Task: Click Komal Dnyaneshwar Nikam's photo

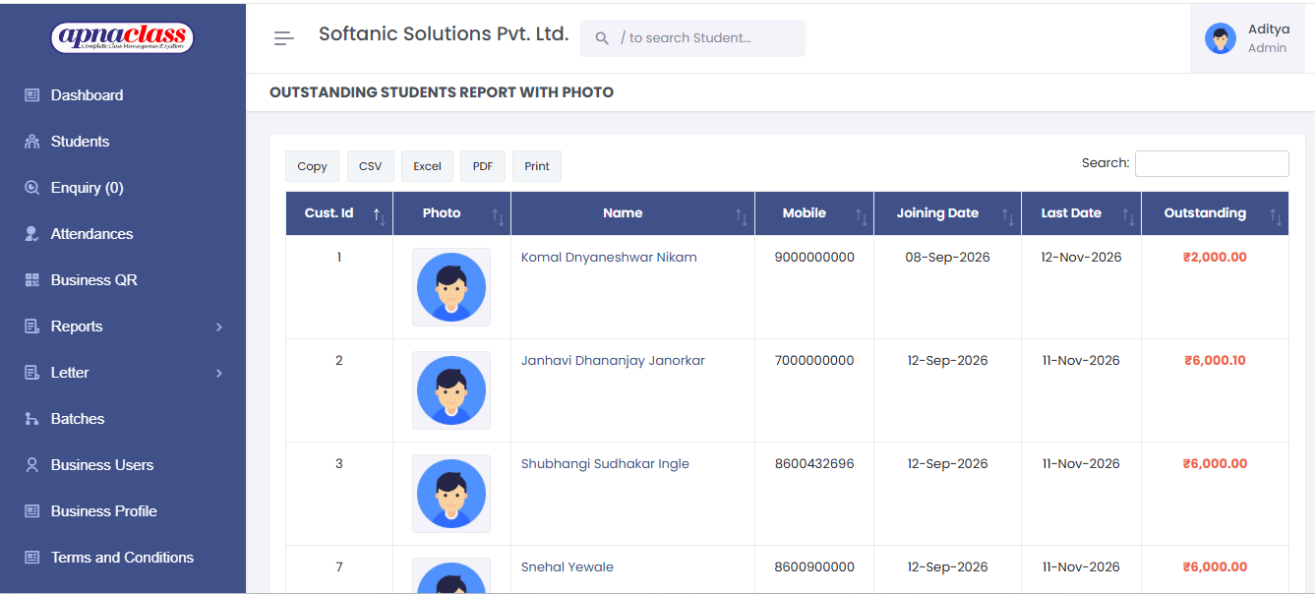Action: [451, 287]
